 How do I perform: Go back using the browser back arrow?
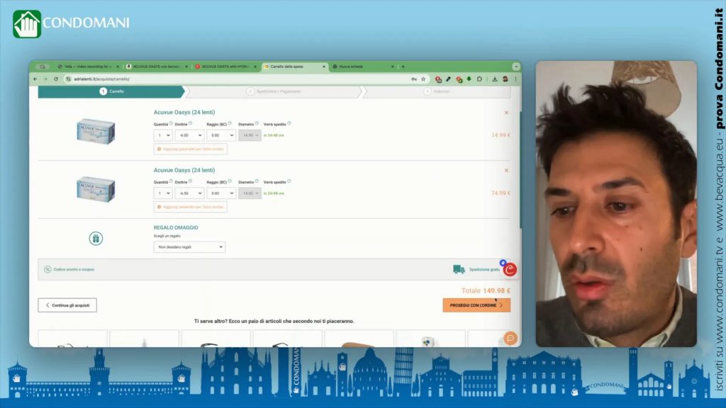pyautogui.click(x=35, y=79)
